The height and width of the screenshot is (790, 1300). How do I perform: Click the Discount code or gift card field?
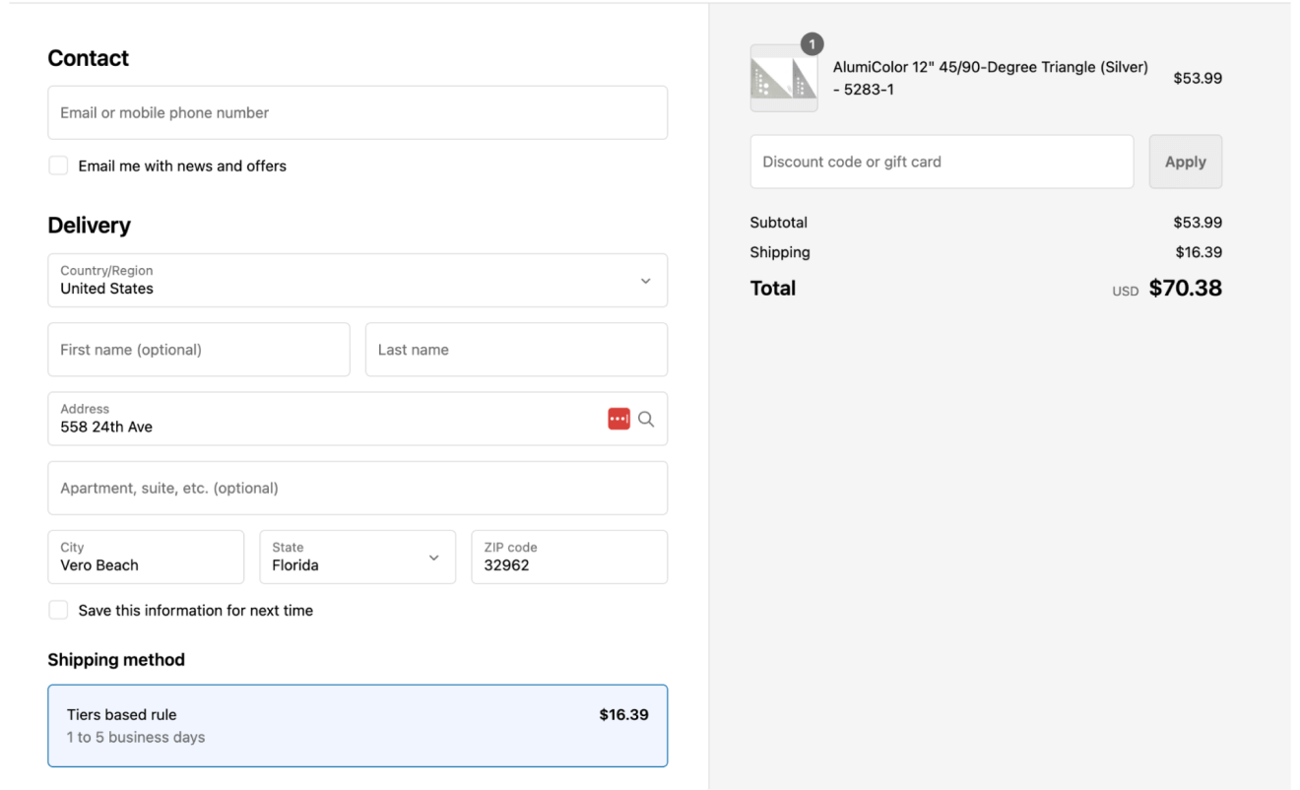(x=942, y=162)
